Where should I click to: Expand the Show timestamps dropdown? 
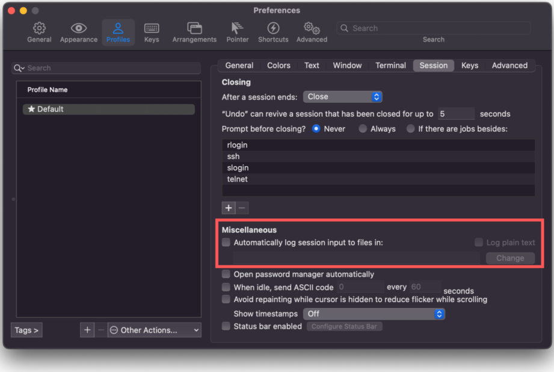(x=374, y=314)
